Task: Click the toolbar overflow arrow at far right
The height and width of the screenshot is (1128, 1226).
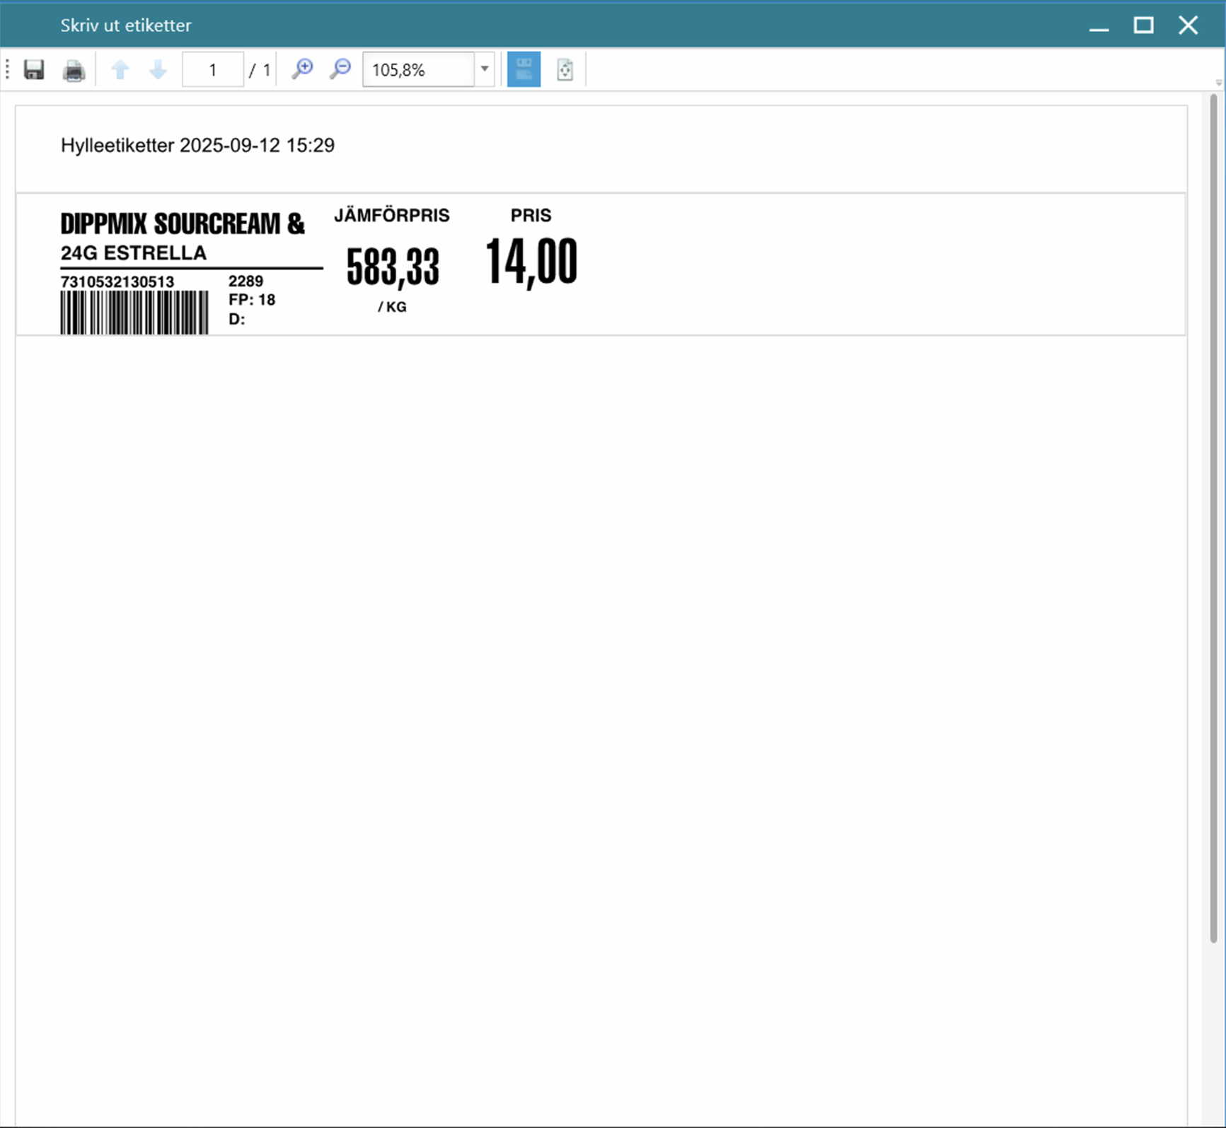Action: tap(1218, 83)
